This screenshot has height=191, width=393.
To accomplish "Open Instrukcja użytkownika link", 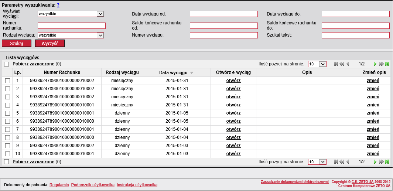I will 137,185.
